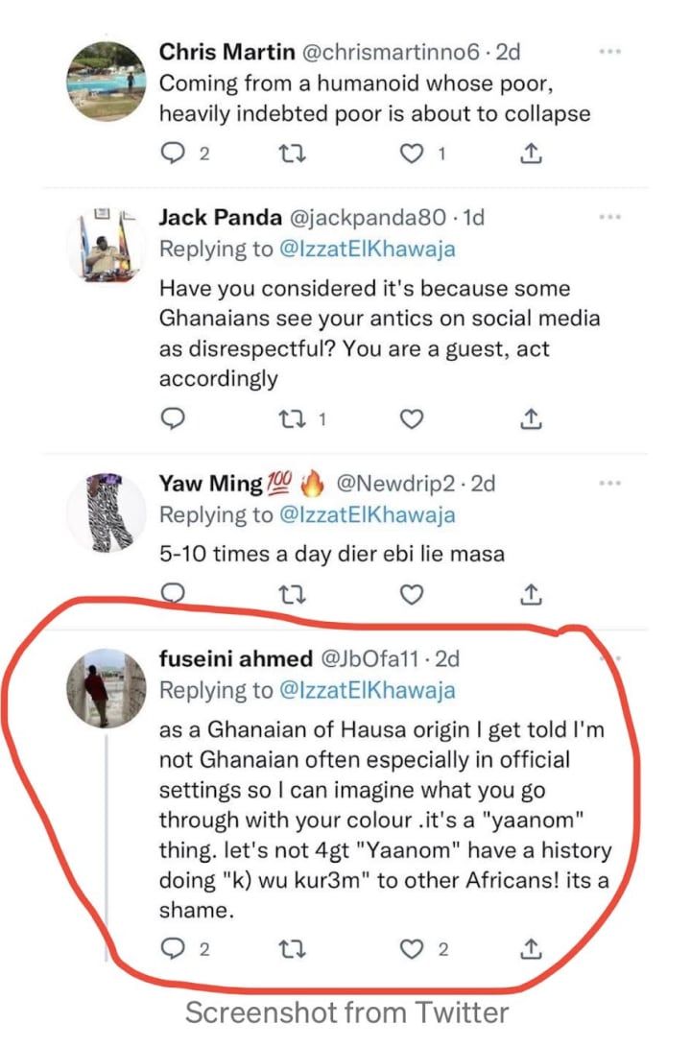Open more options on Chris Martin's tweet

(609, 51)
